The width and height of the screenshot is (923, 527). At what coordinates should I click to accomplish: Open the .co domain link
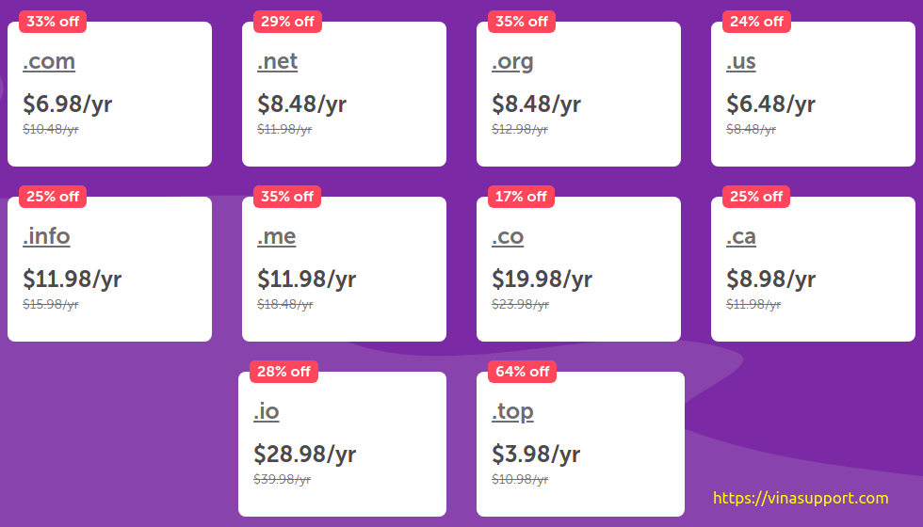pos(508,236)
